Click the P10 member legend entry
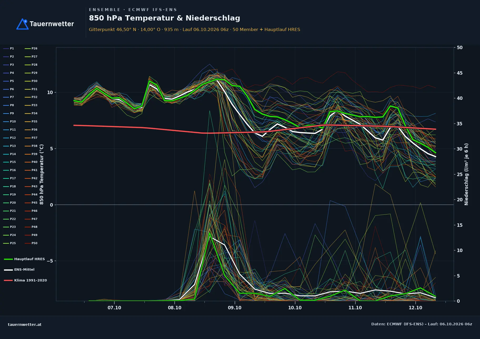This screenshot has height=339, width=480. click(x=9, y=122)
